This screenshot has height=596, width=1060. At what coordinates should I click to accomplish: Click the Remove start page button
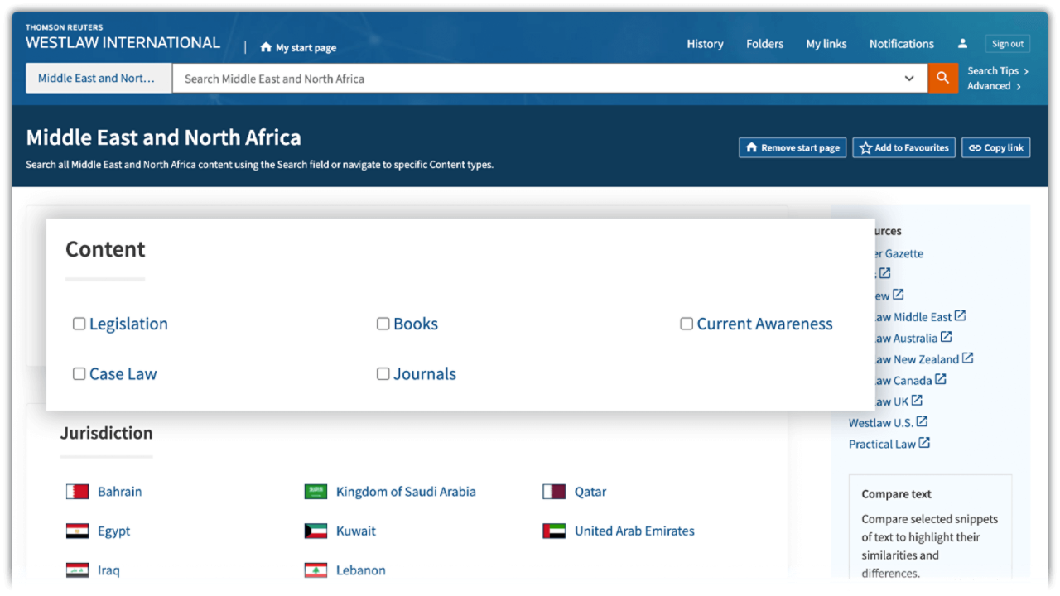tap(793, 148)
